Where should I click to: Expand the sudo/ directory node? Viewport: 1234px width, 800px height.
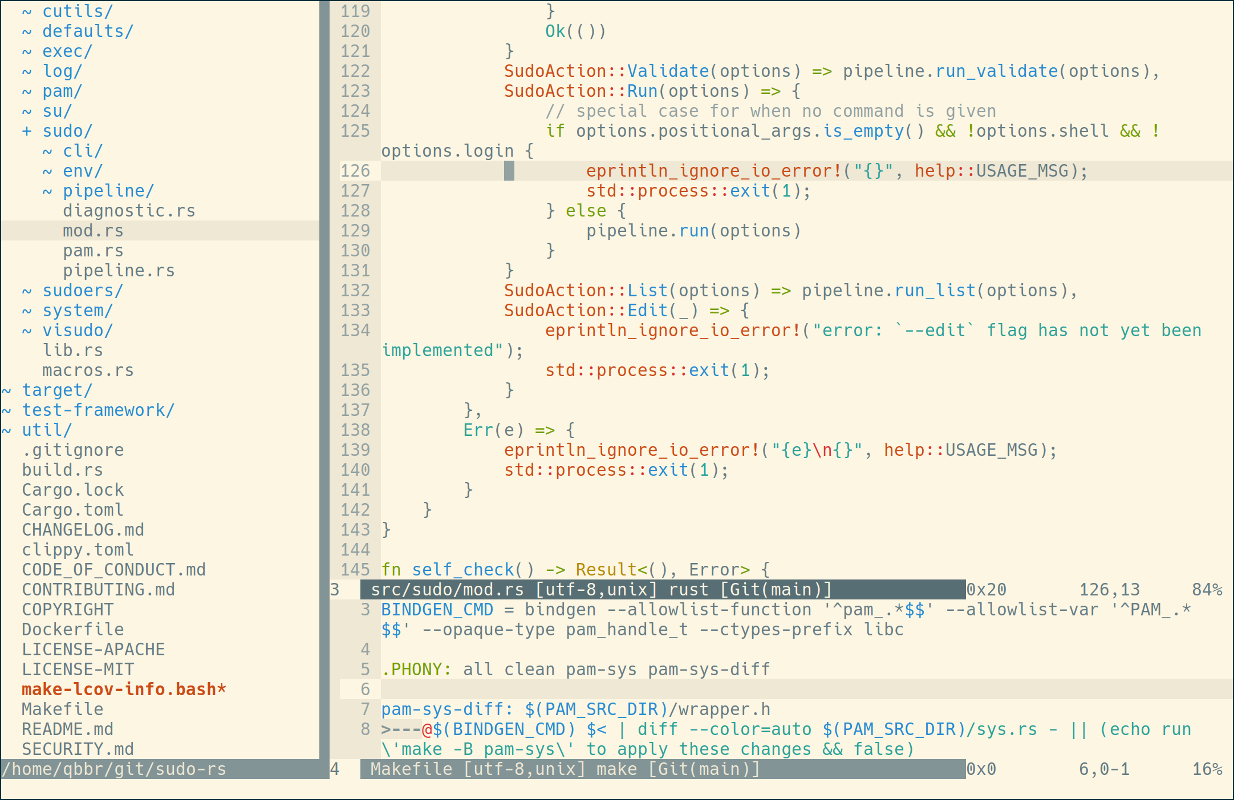click(26, 130)
